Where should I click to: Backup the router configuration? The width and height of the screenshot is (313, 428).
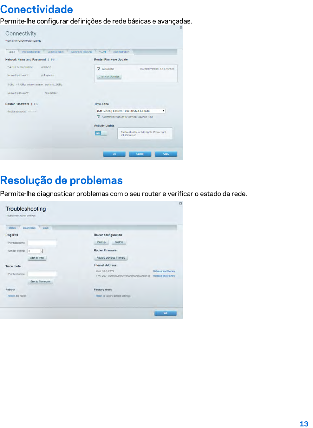coord(101,242)
